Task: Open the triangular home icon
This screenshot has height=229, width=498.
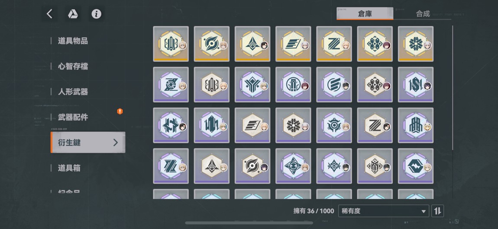Action: [73, 14]
